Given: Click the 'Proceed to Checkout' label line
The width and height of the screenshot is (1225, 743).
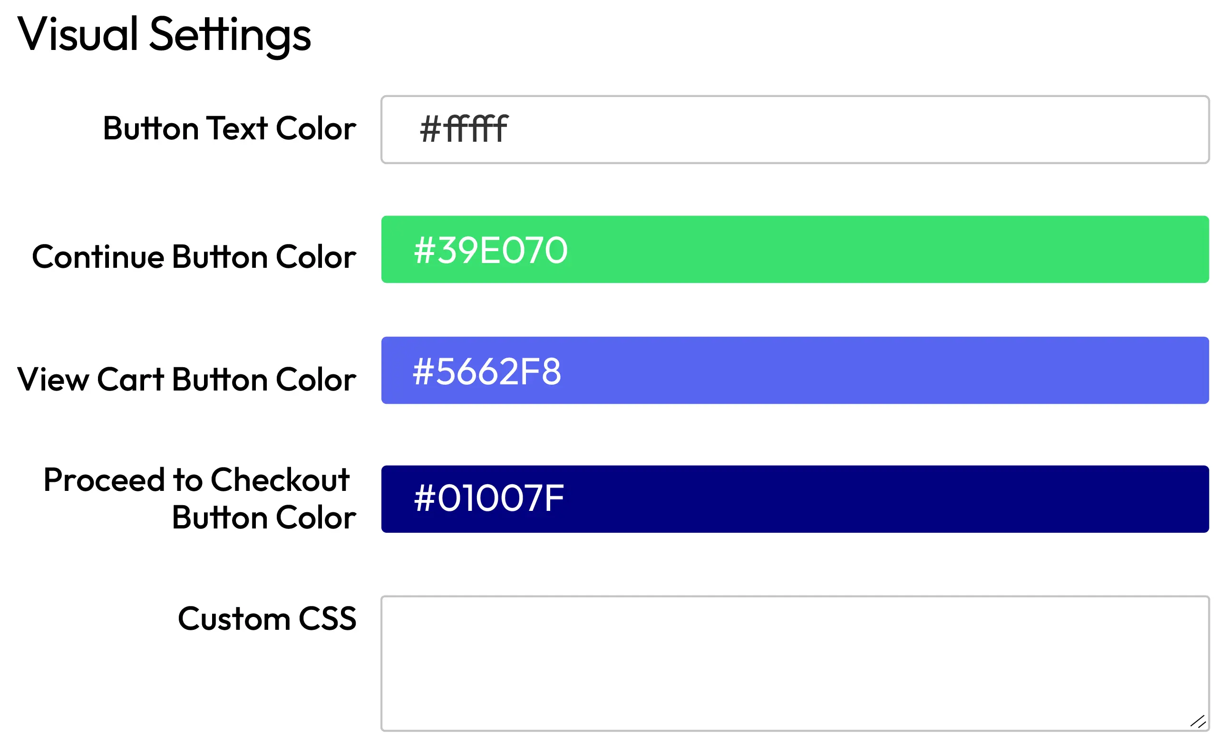Looking at the screenshot, I should [x=196, y=480].
